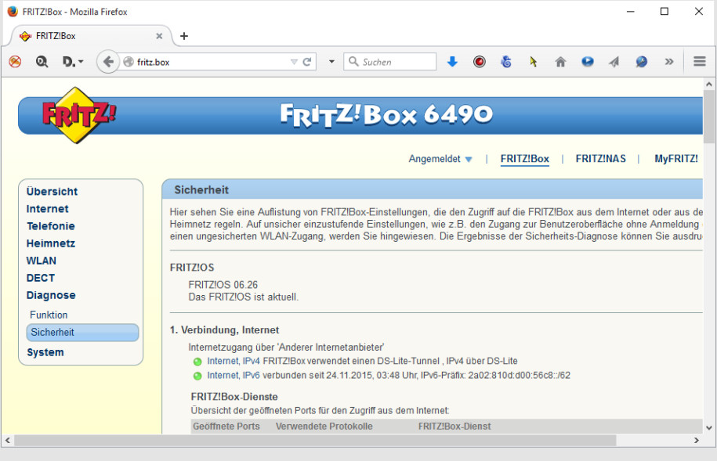
Task: Go to home page with house icon
Action: tap(560, 61)
